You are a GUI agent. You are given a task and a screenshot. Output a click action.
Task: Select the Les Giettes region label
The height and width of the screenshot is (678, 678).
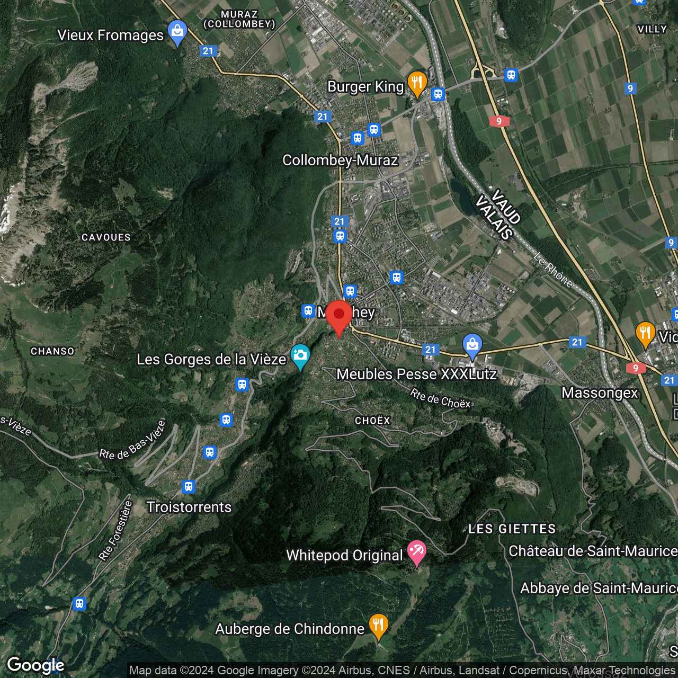point(512,529)
